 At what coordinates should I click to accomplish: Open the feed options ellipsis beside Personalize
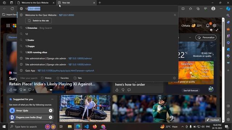[190, 38]
